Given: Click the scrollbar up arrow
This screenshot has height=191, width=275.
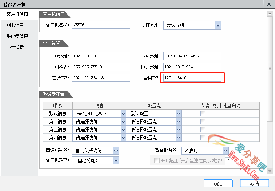Looking at the screenshot, I should tap(270, 13).
